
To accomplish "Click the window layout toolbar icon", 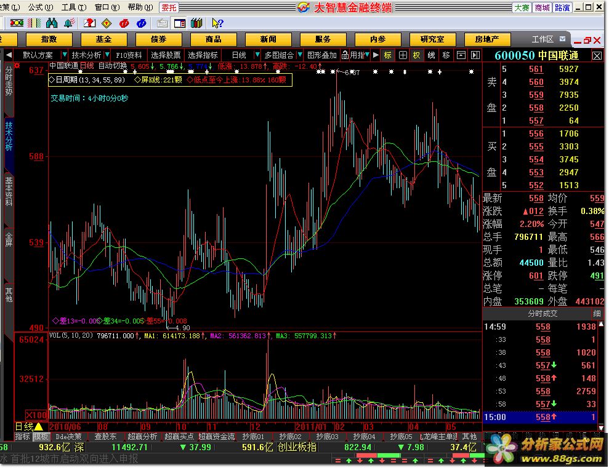I will (179, 23).
